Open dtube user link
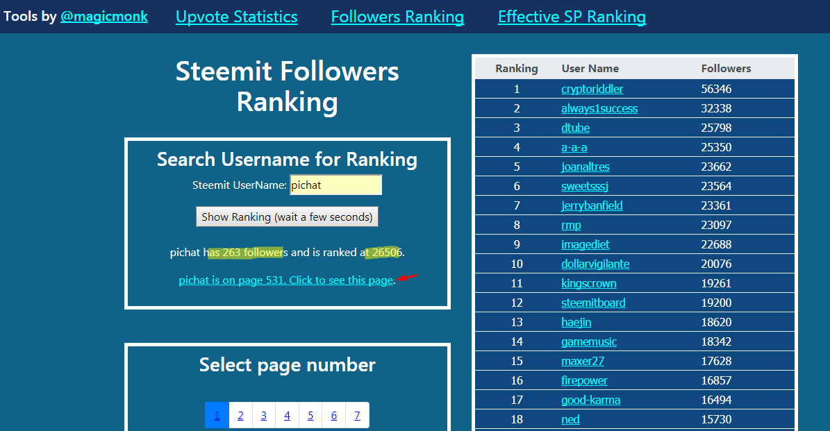Screen dimensions: 830x431 pos(575,128)
